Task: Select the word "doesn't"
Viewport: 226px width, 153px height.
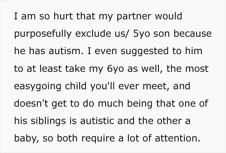Action: [x=31, y=103]
